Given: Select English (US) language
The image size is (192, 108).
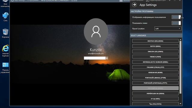Looking at the screenshot, I should (155, 52).
